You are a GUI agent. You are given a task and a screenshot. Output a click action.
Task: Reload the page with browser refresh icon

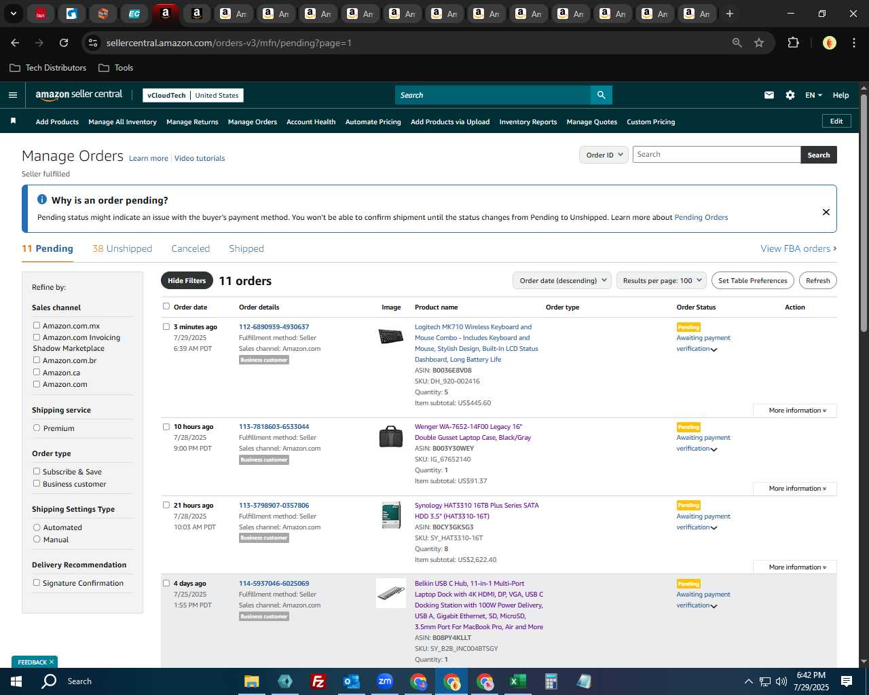pyautogui.click(x=64, y=43)
